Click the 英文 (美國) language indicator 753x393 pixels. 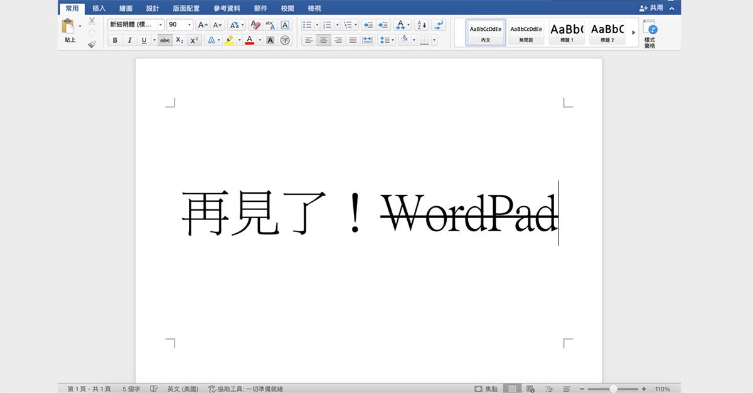(182, 389)
